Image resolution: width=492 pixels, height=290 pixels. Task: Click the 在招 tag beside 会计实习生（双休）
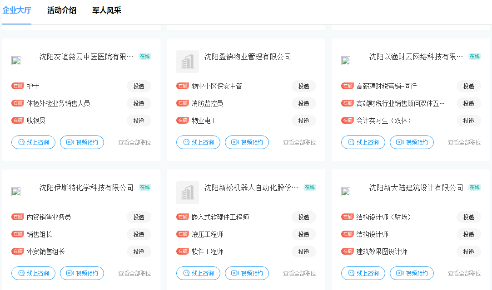(348, 120)
